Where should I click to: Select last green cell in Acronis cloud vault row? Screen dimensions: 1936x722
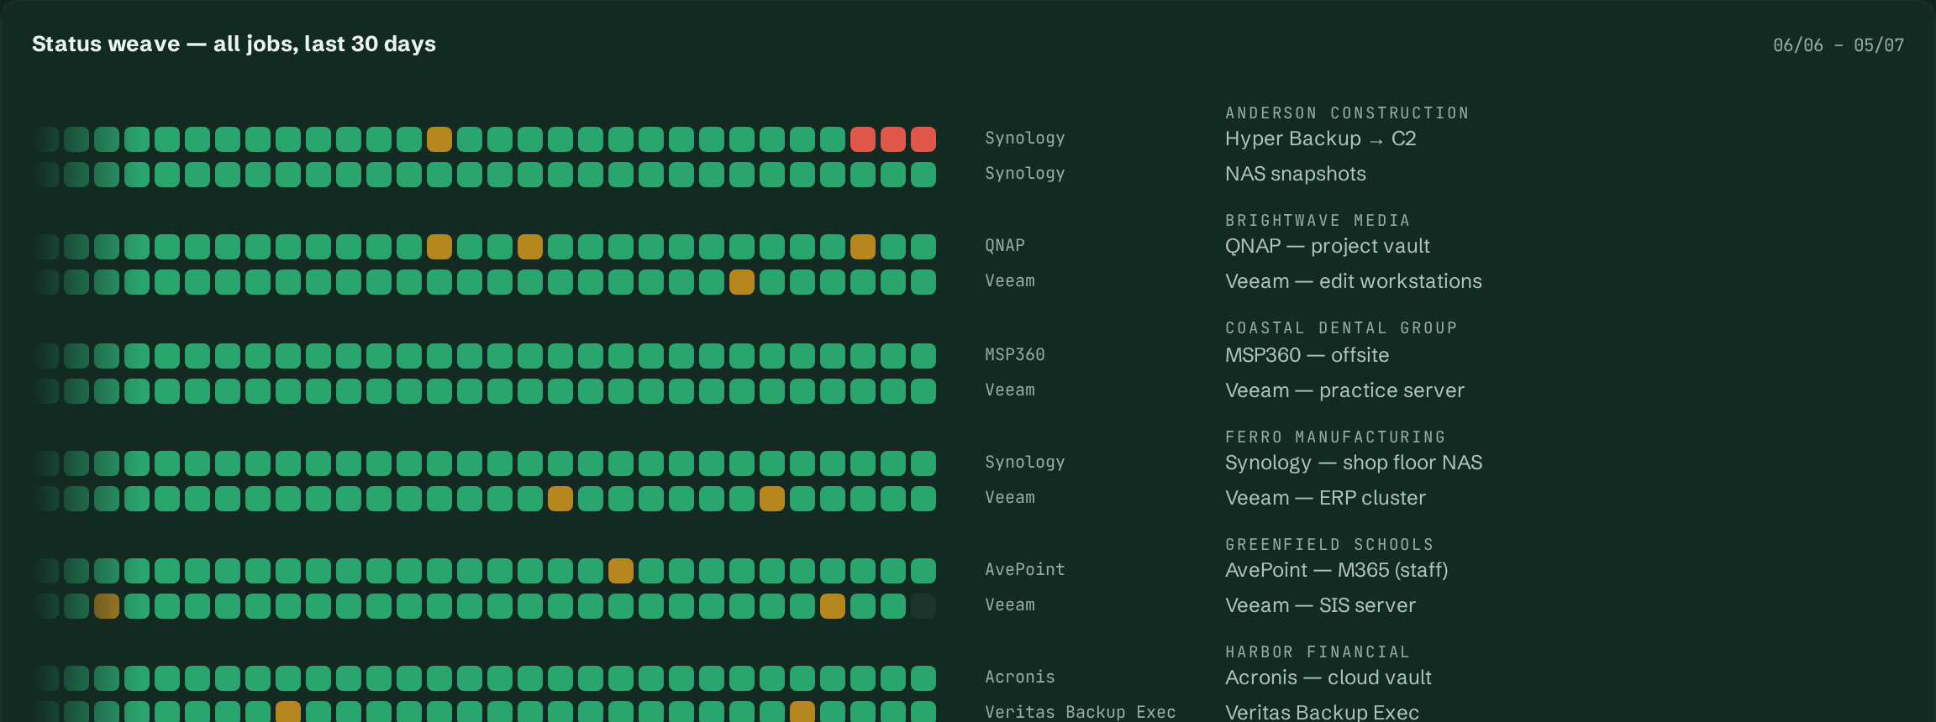(x=923, y=678)
